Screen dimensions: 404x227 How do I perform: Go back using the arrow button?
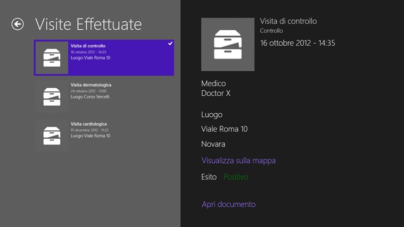coord(18,24)
